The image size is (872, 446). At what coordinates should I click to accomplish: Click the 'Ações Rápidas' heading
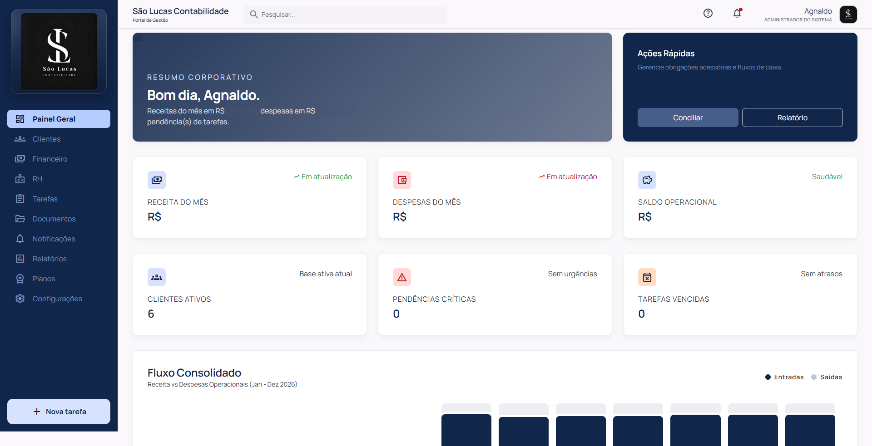(x=666, y=53)
